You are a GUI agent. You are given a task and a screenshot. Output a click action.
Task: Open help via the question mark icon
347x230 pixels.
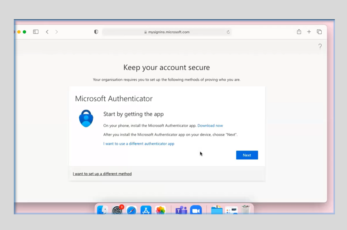(x=320, y=46)
